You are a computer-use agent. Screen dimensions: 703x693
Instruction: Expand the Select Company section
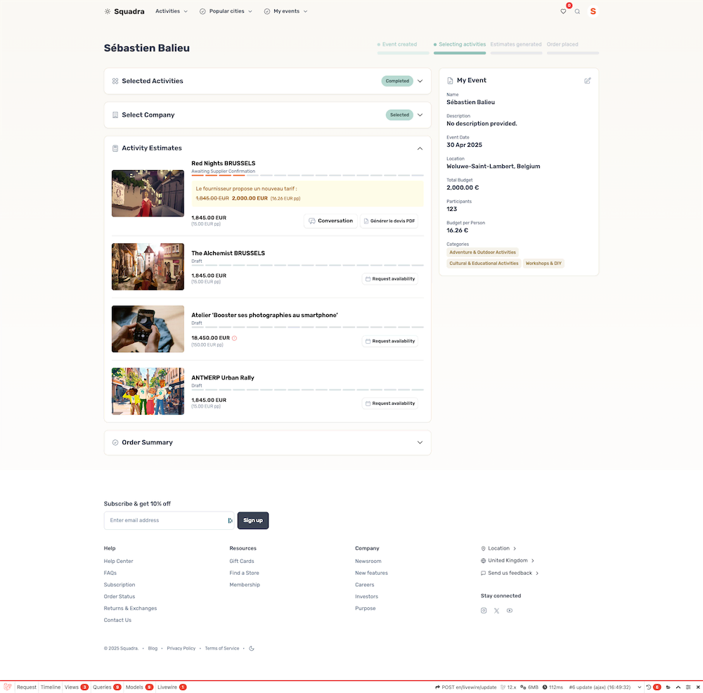click(x=420, y=115)
